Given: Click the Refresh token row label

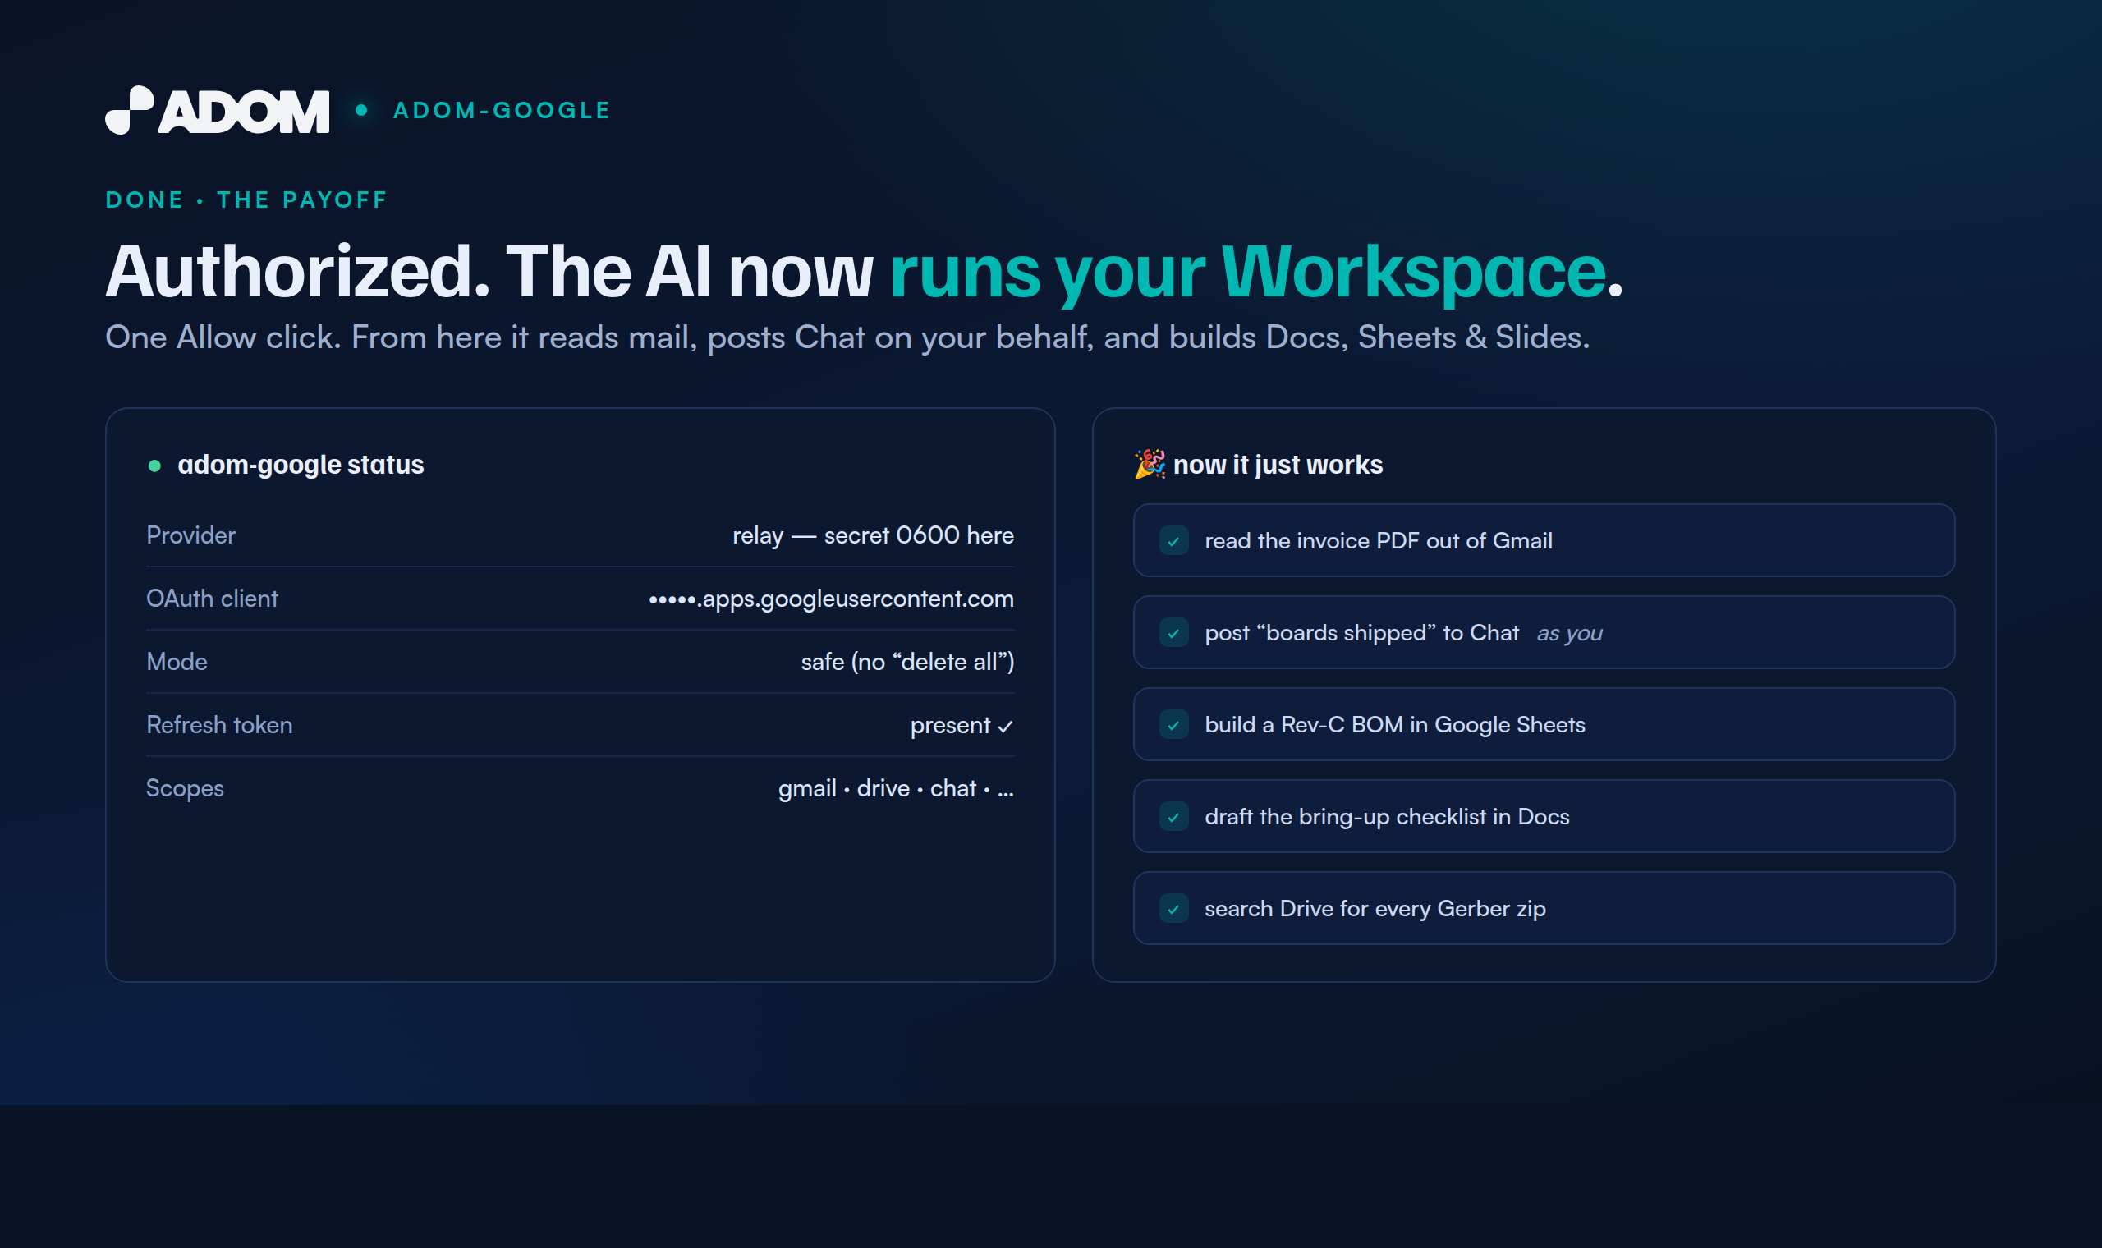Looking at the screenshot, I should pos(219,725).
